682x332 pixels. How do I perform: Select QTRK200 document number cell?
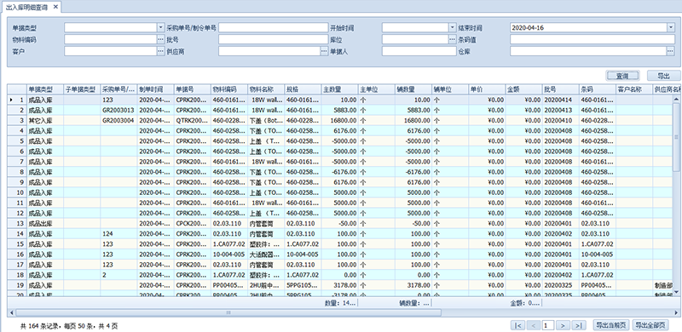click(x=193, y=120)
